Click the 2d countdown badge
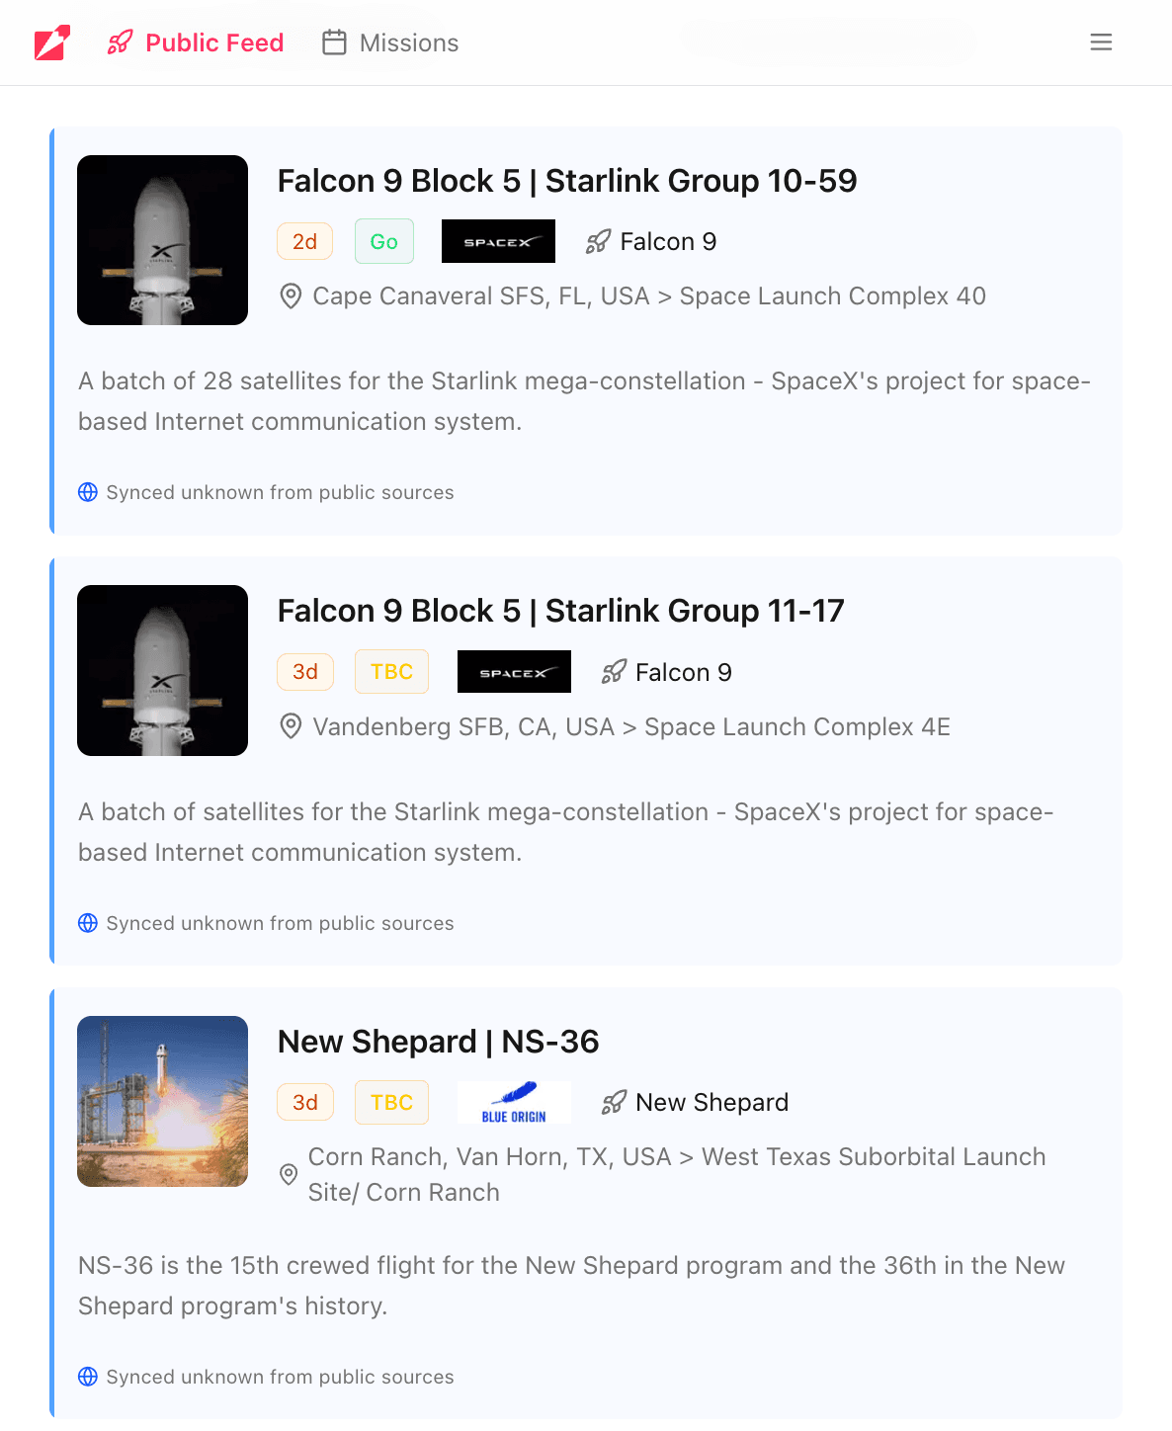The image size is (1172, 1431). [x=304, y=241]
